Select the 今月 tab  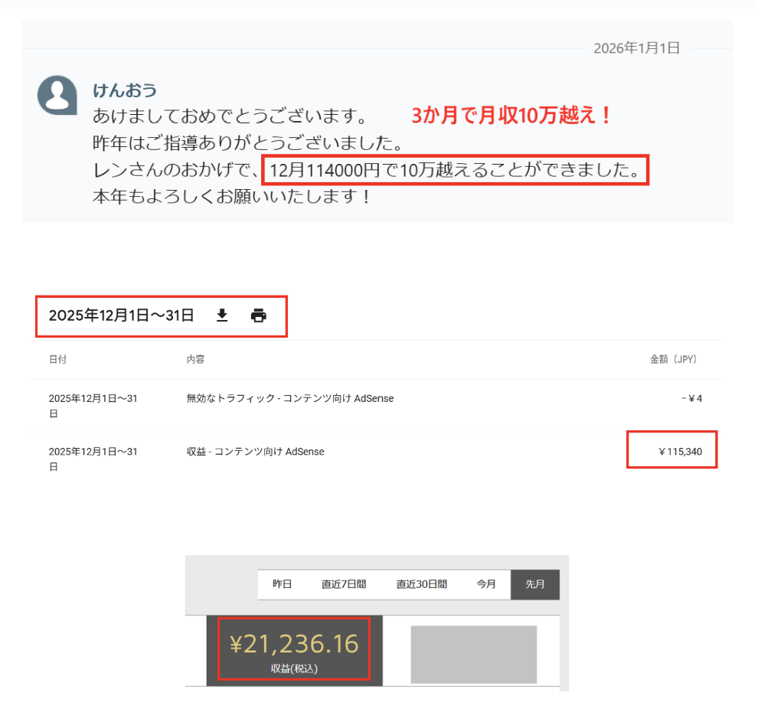486,584
